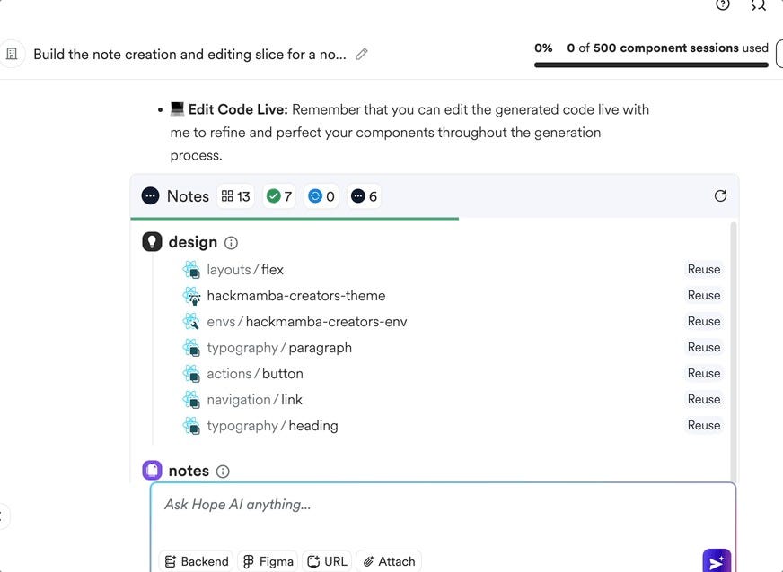
Task: Click the component sessions usage progress bar
Action: pos(651,63)
